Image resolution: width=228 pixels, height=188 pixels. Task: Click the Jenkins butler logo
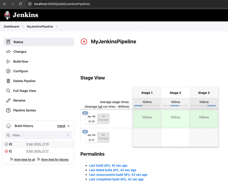point(7,15)
